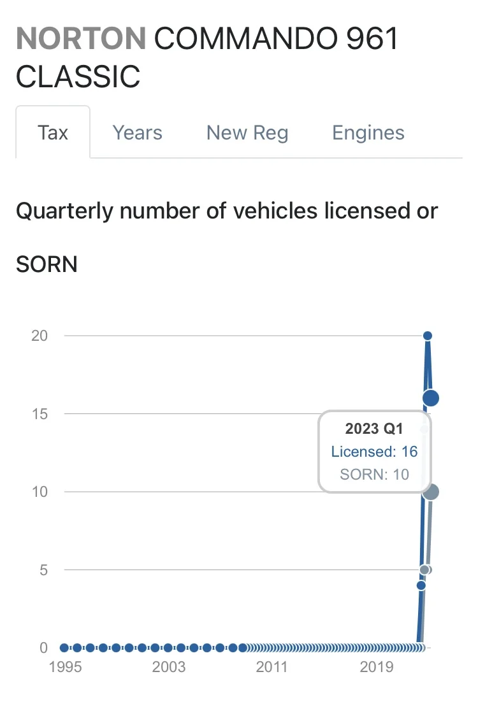Viewport: 478px width, 702px height.
Task: Follow the grey NORTON make link
Action: coord(81,39)
